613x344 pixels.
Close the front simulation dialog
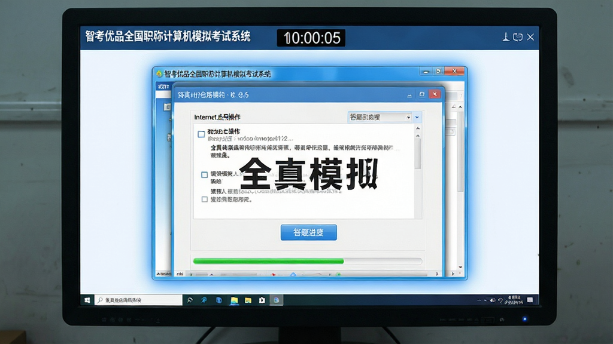435,94
